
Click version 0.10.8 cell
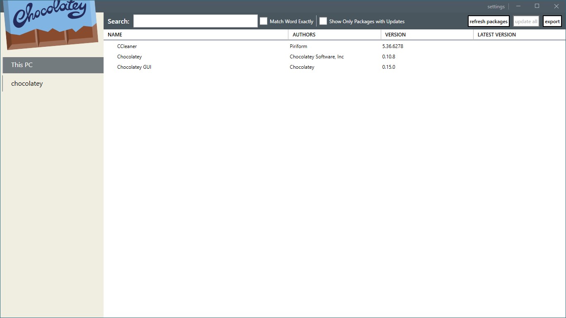tap(389, 57)
